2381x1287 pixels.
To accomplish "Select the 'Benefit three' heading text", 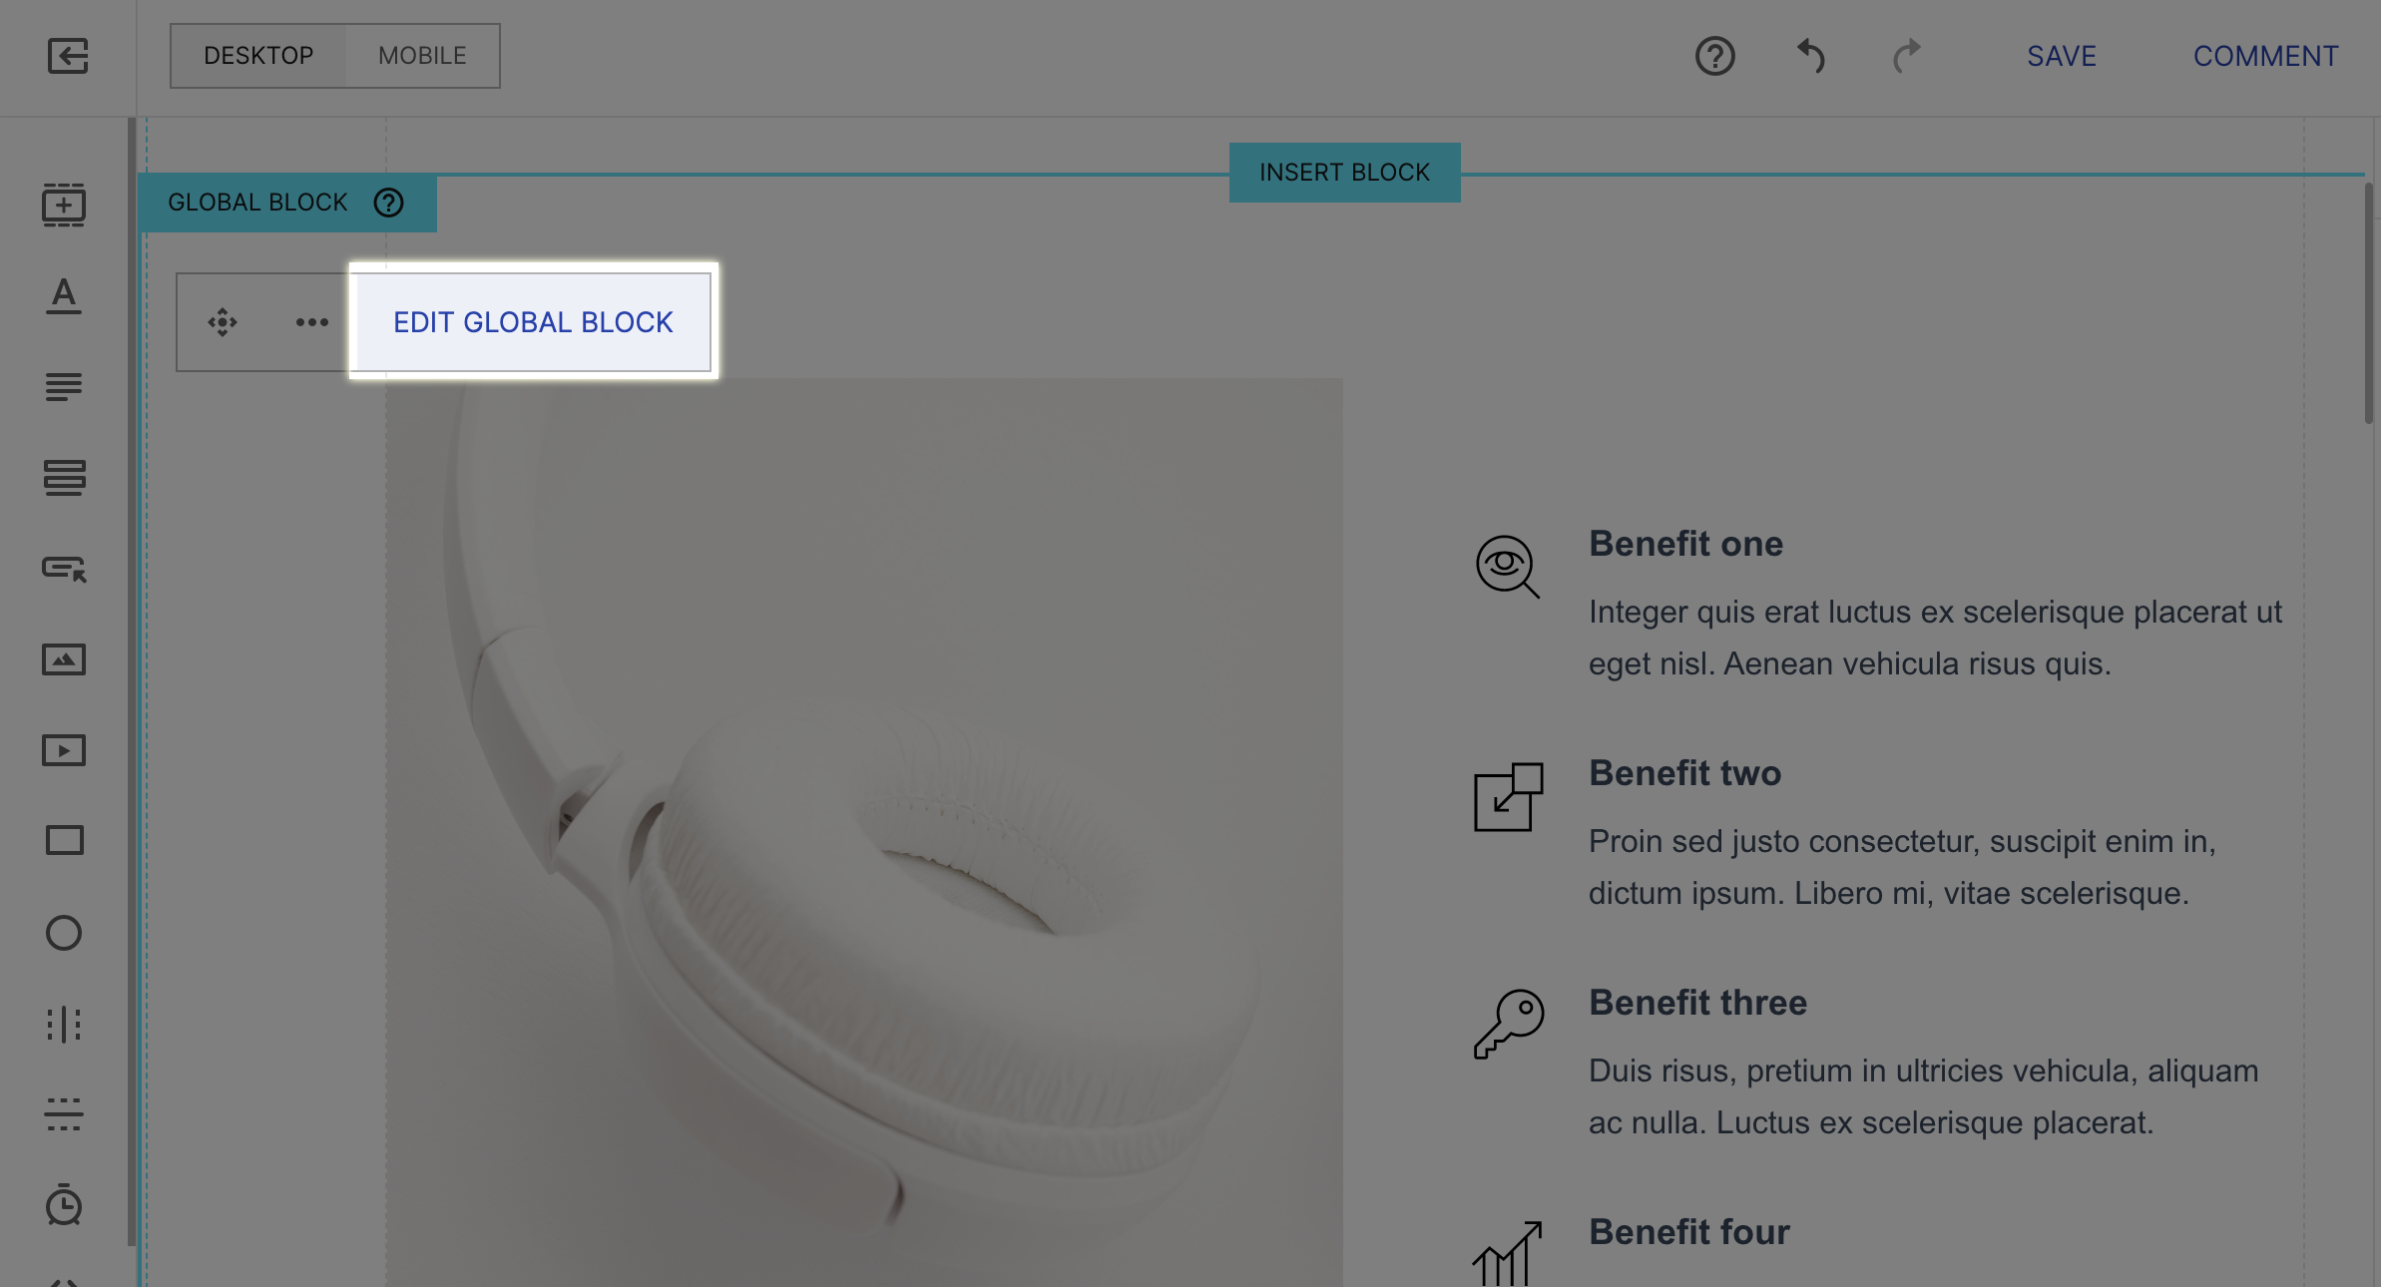I will tap(1697, 1003).
